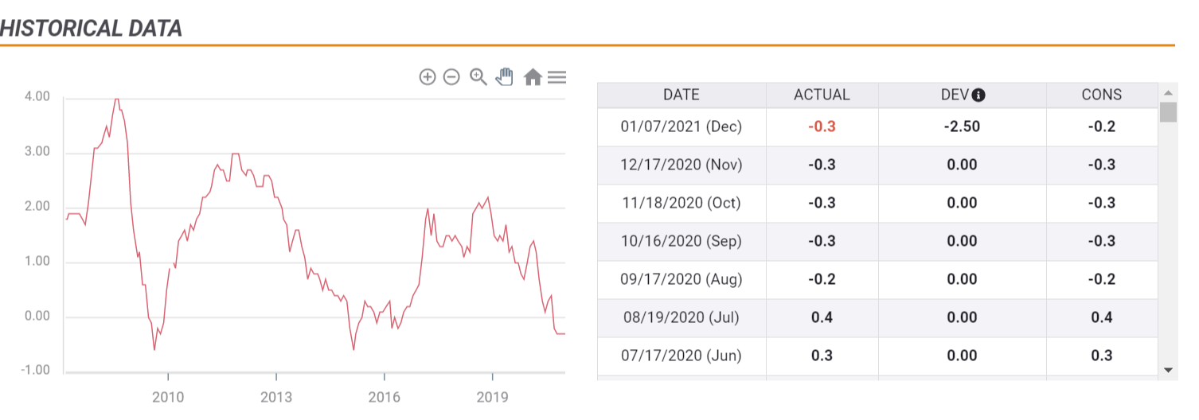Click the Historical Data heading
Screen dimensions: 1199x420
click(92, 29)
